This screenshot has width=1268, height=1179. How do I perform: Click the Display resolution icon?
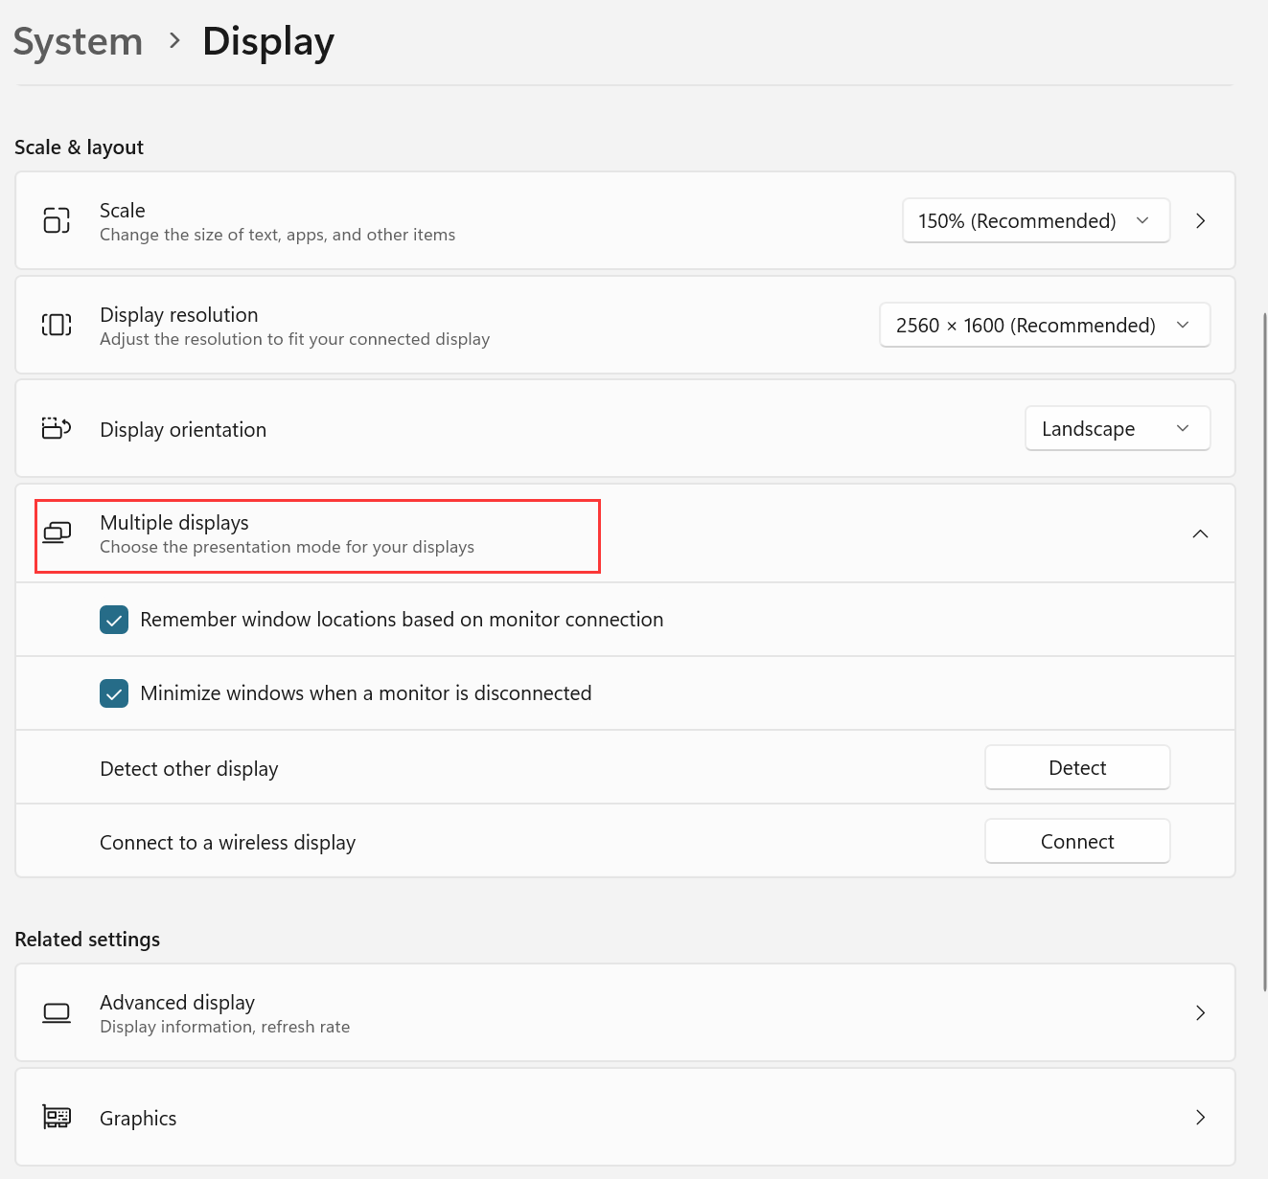tap(57, 325)
